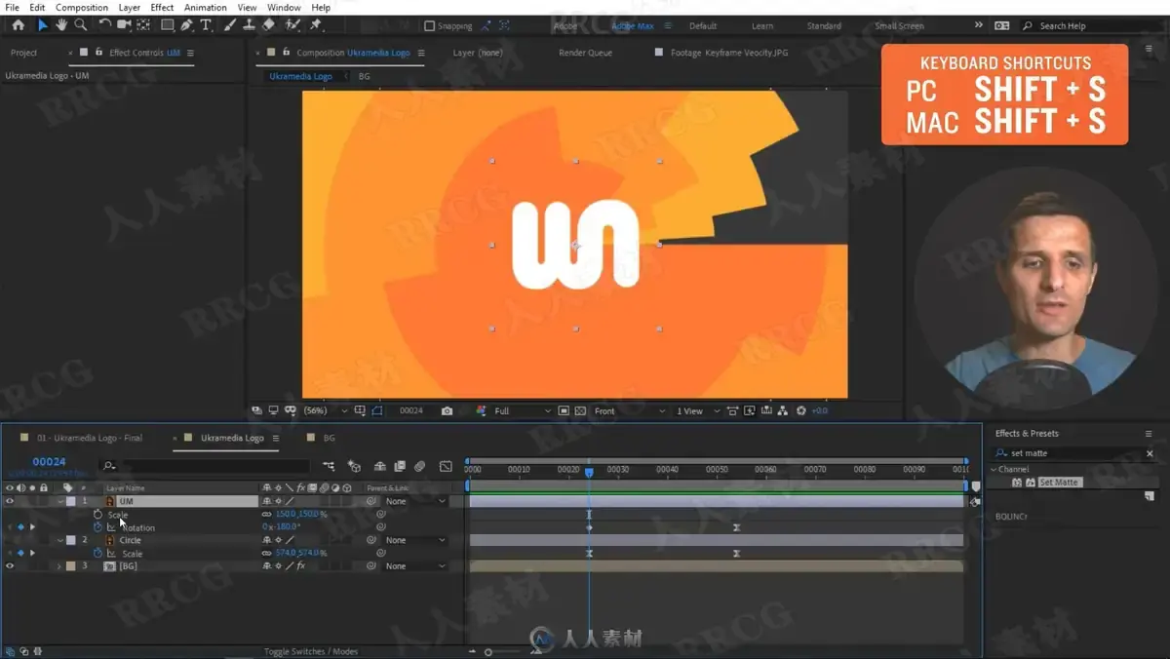Select the Brush tool
Screen dimensions: 1170x659
tap(229, 25)
